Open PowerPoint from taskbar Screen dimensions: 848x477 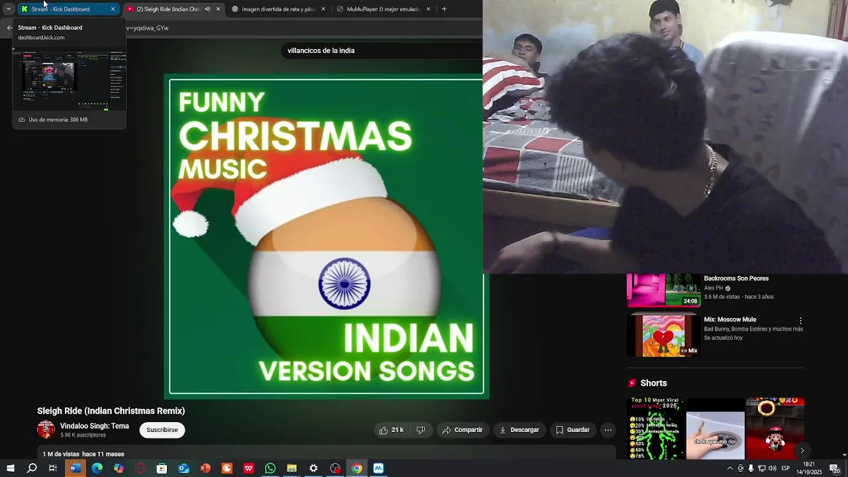205,468
